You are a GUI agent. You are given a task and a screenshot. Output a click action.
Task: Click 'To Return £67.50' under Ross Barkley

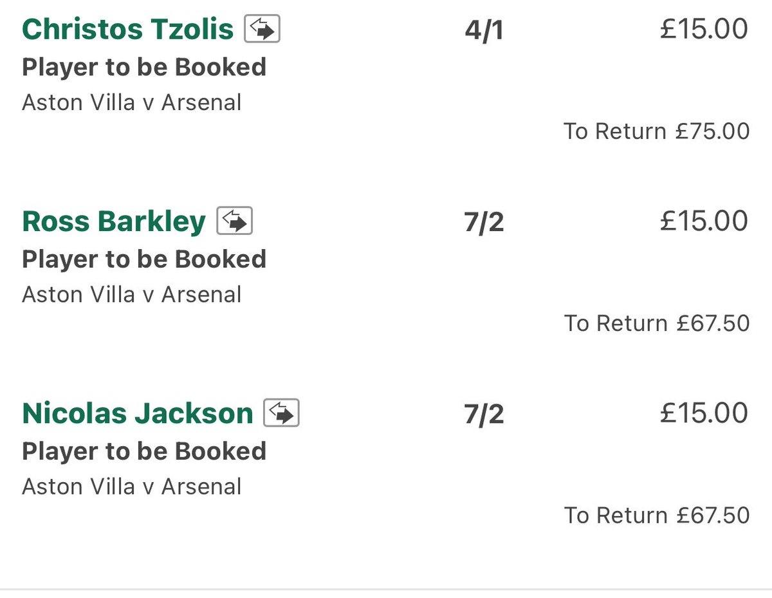tap(657, 323)
